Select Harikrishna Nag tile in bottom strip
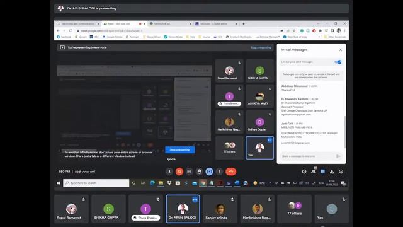This screenshot has width=403, height=227. tap(257, 209)
